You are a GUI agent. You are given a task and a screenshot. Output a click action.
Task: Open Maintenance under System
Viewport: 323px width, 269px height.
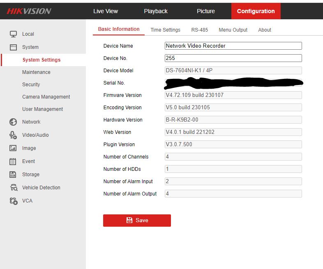[36, 72]
